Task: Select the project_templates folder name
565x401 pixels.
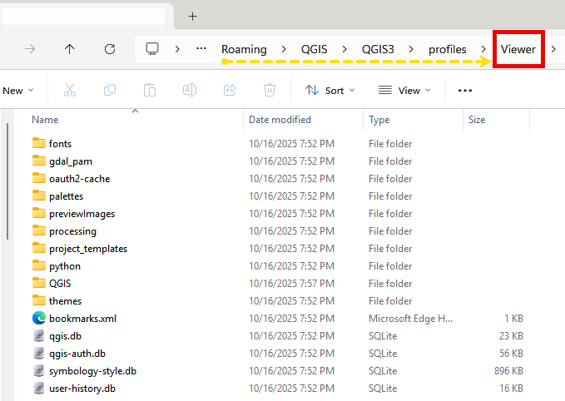Action: point(88,249)
